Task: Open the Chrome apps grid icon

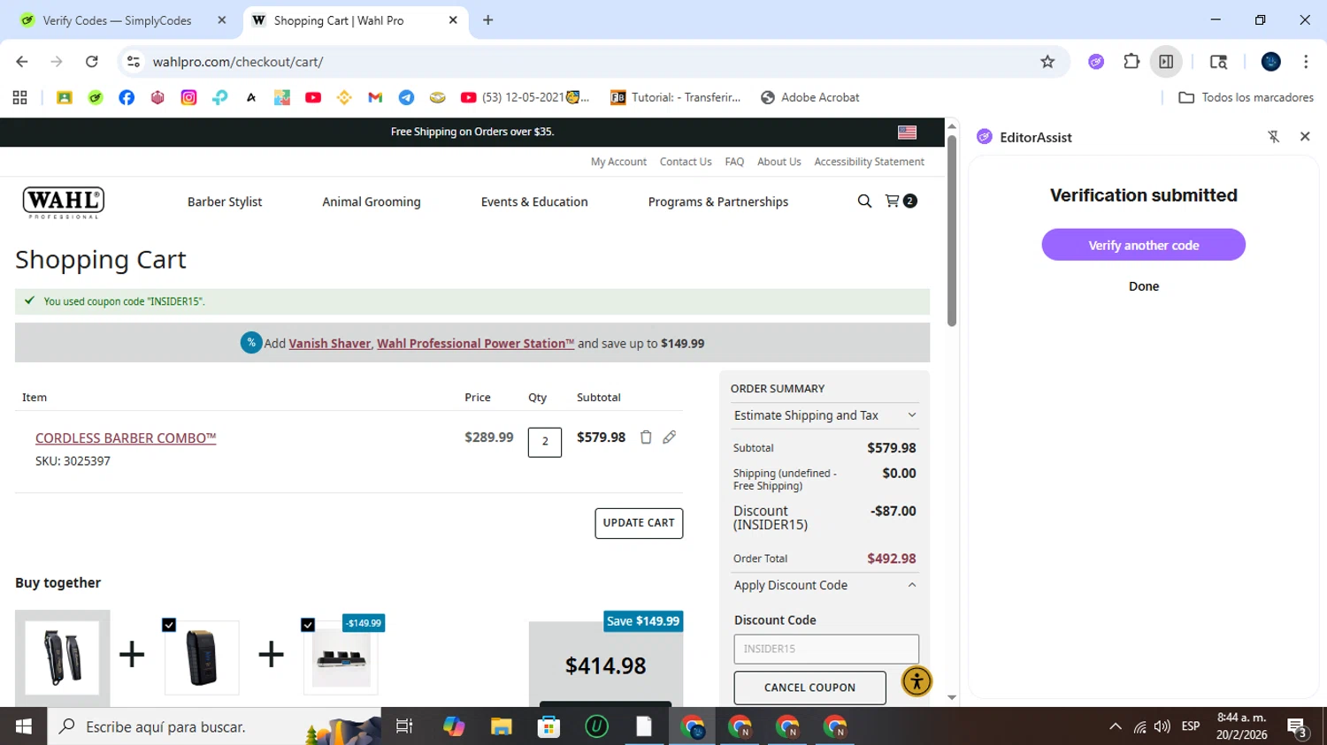Action: 20,97
